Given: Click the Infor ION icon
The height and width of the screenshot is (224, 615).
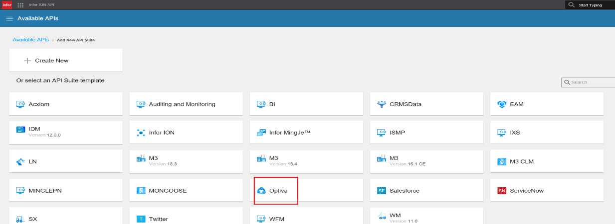Looking at the screenshot, I should [x=141, y=133].
